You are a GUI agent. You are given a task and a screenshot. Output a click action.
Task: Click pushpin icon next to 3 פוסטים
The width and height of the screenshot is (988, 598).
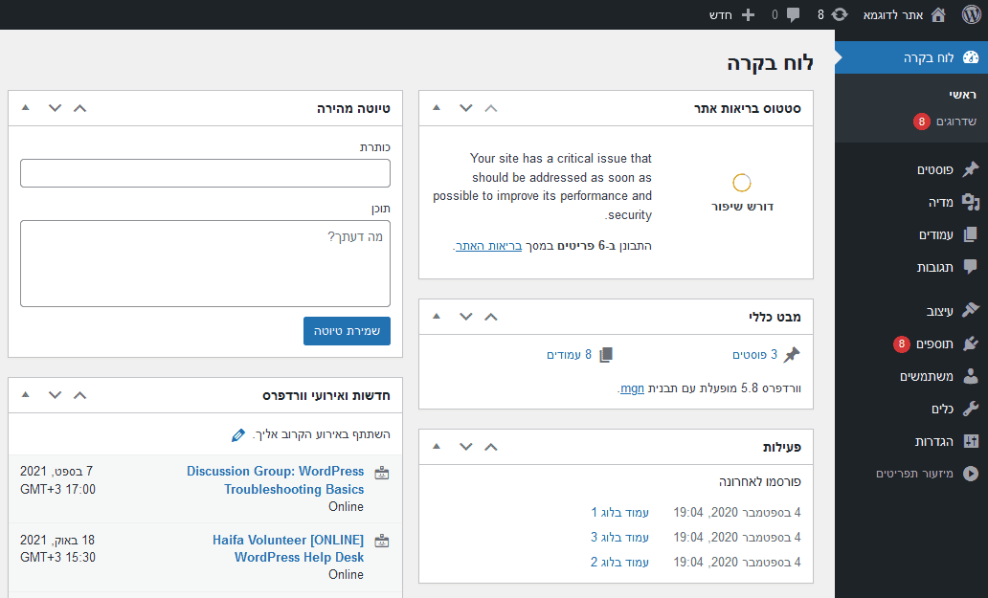792,355
